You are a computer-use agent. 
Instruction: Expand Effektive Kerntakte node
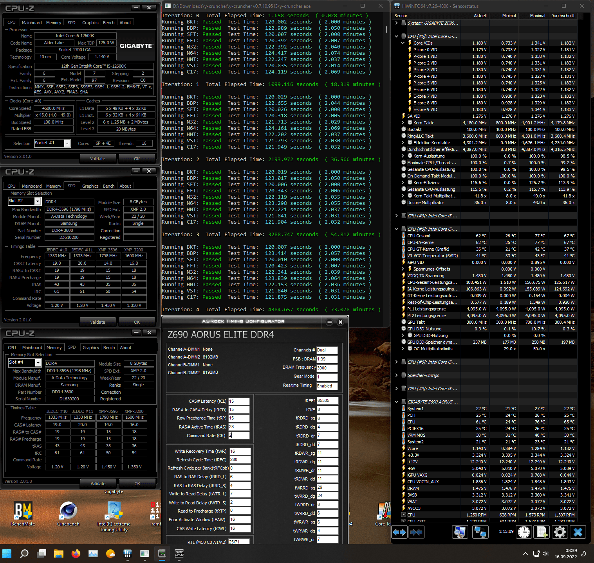pos(403,143)
